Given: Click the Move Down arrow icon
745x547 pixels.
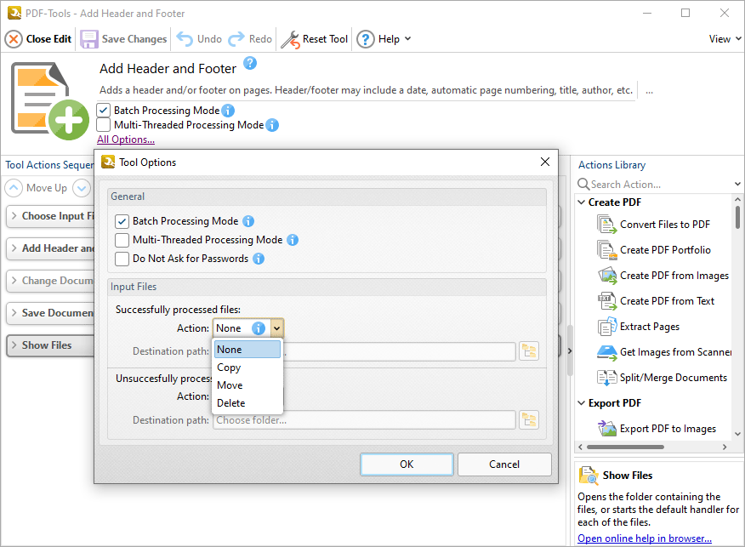Looking at the screenshot, I should (82, 188).
